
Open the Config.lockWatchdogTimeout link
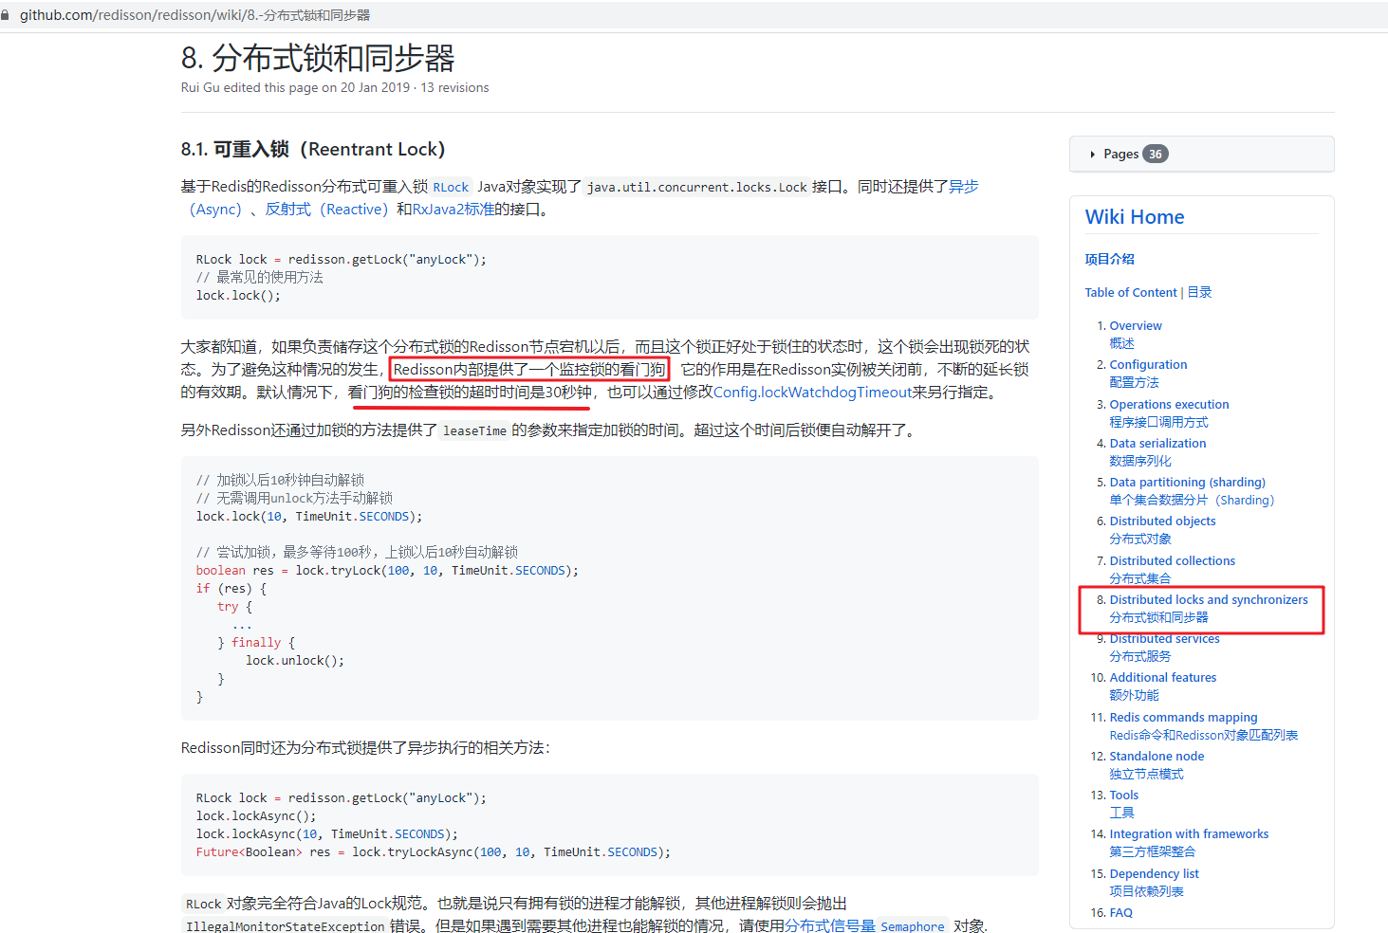[x=812, y=392]
